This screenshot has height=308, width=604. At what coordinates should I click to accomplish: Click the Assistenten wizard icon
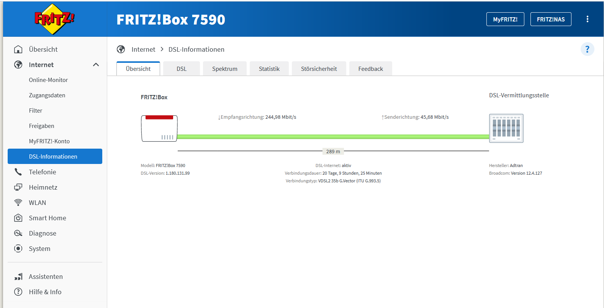[18, 277]
